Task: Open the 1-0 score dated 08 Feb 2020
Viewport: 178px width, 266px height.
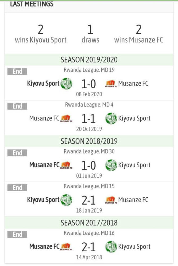Action: (x=88, y=84)
